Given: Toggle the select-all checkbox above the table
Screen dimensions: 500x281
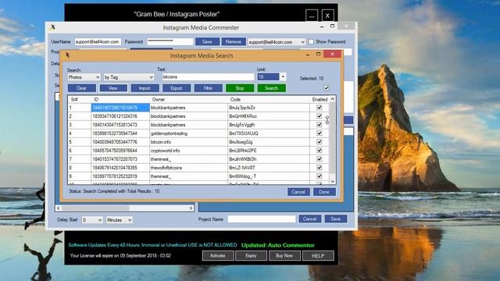Looking at the screenshot, I should tap(327, 88).
